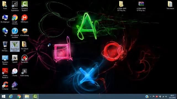Open File Explorer from the taskbar

[x=27, y=97]
